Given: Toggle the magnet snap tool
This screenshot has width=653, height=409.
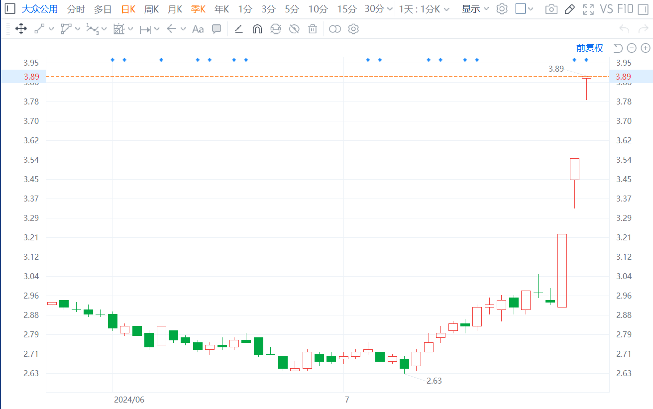Looking at the screenshot, I should pyautogui.click(x=257, y=29).
